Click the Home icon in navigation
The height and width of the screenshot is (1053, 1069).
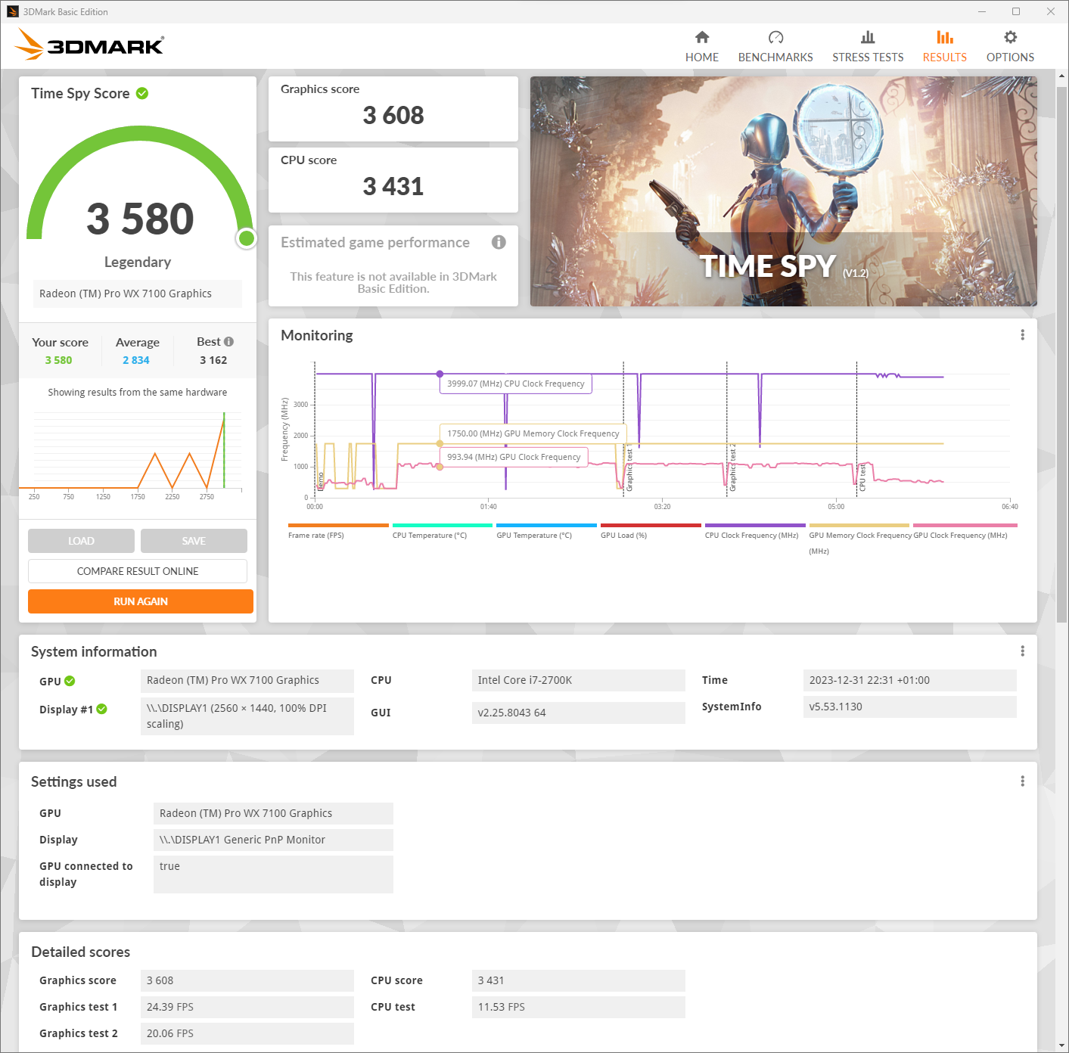click(x=702, y=37)
